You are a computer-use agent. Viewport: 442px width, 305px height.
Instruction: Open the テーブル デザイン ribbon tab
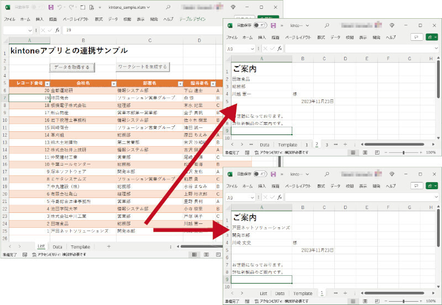tap(193, 19)
